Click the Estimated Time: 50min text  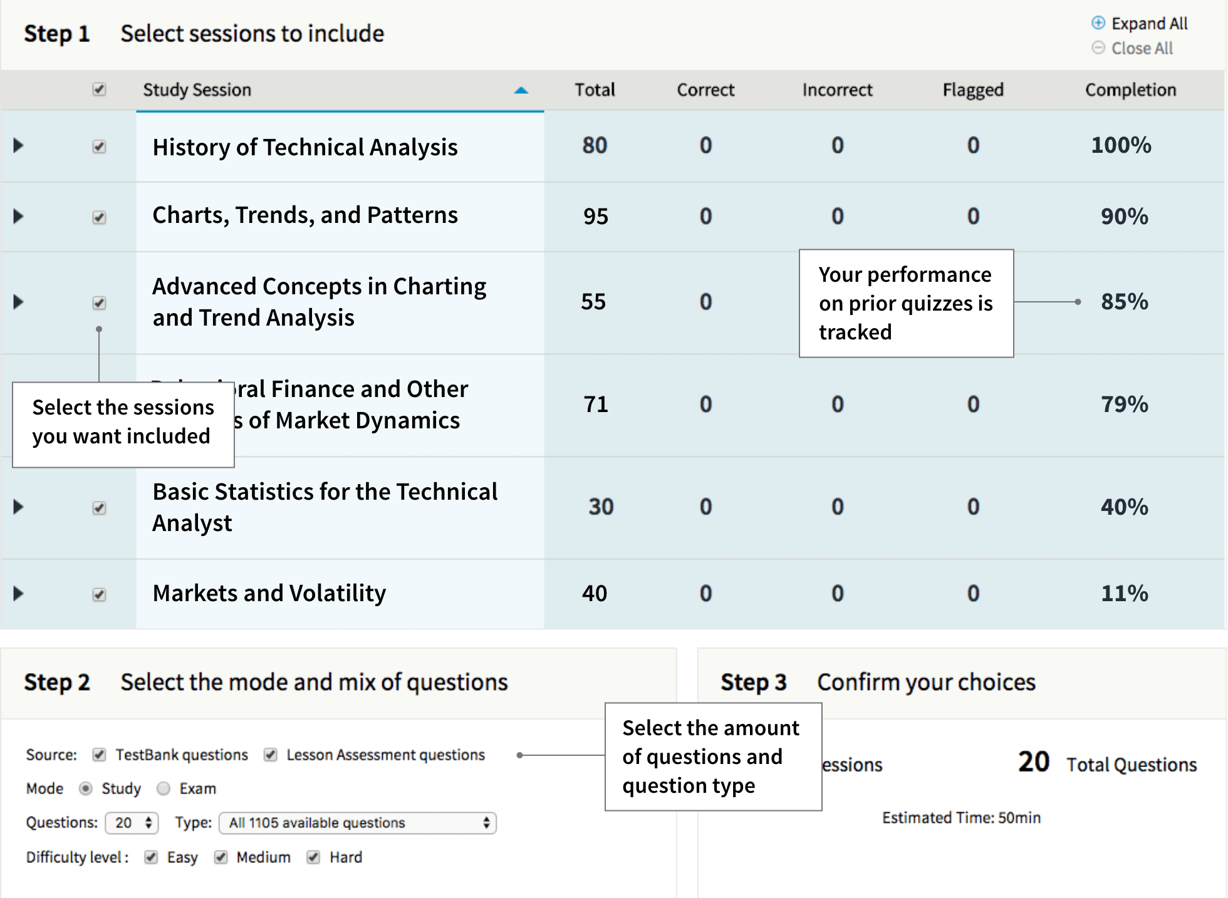pos(961,818)
